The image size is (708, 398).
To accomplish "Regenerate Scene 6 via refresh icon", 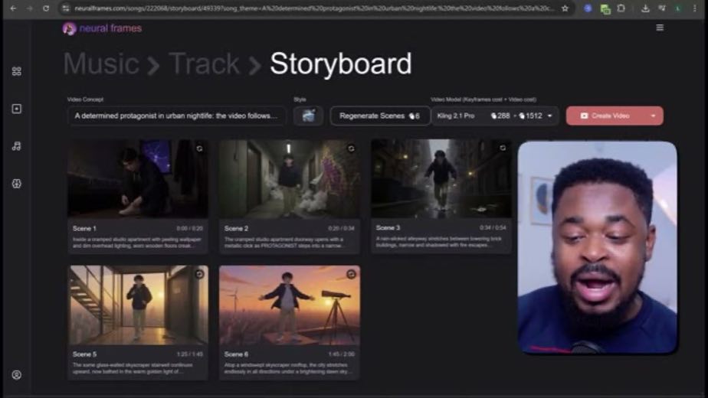I will 351,274.
